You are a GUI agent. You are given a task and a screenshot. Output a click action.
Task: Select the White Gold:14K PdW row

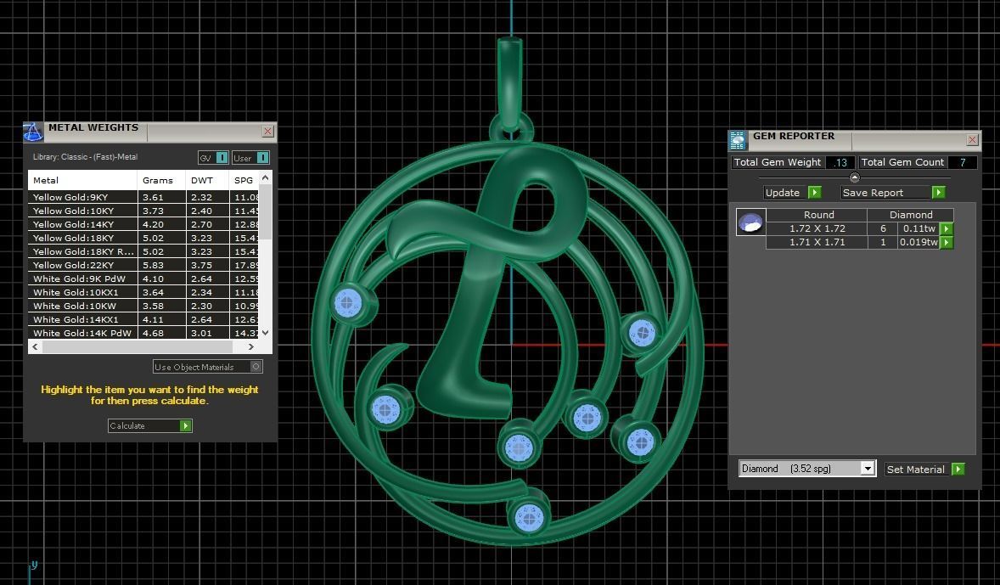tap(143, 333)
